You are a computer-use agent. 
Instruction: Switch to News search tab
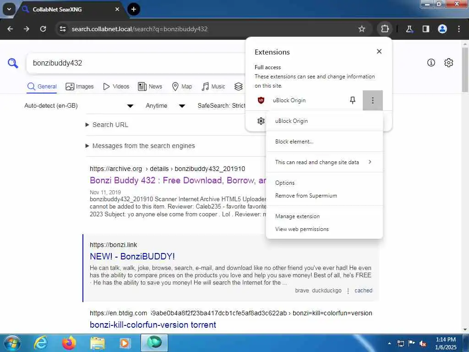pyautogui.click(x=150, y=87)
